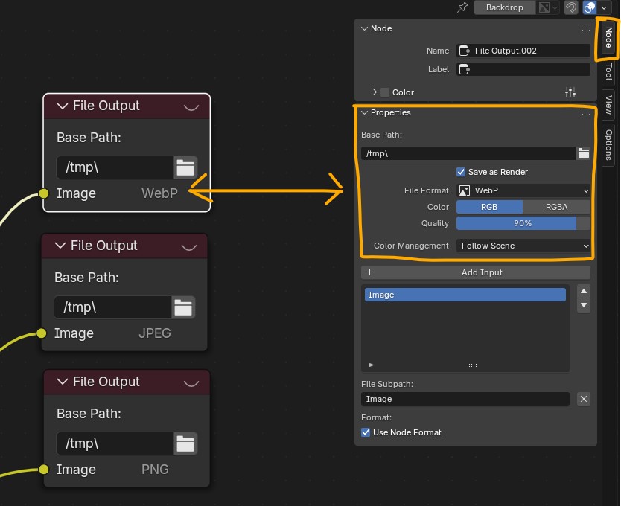Open the overlays dropdown arrow
Viewport: 621px width, 506px height.
(604, 7)
